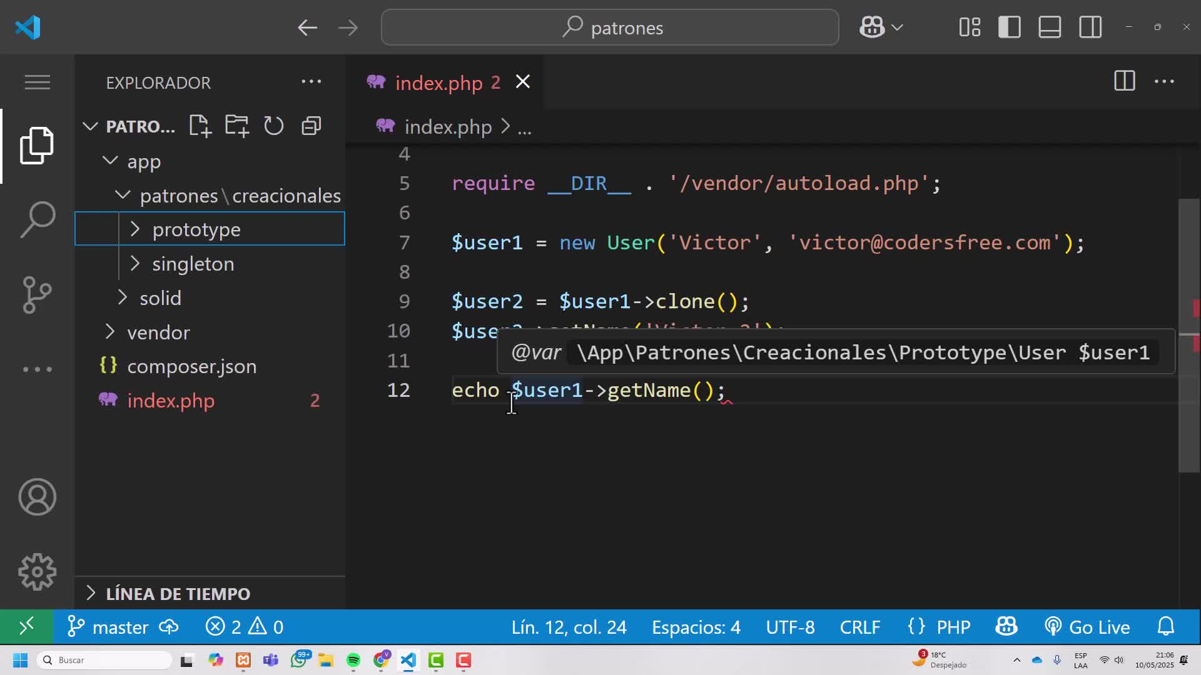
Task: Click the Lín. 12, col. 24 cursor position
Action: pyautogui.click(x=569, y=627)
